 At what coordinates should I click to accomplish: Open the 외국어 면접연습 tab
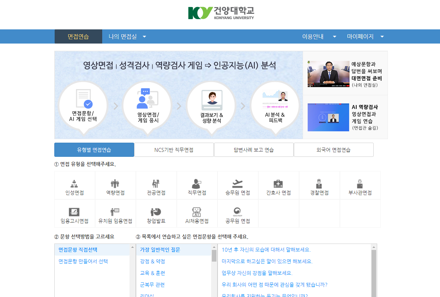point(334,149)
